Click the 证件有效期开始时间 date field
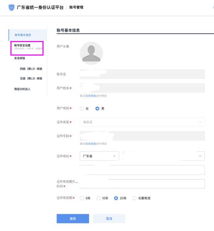 [x=142, y=184]
